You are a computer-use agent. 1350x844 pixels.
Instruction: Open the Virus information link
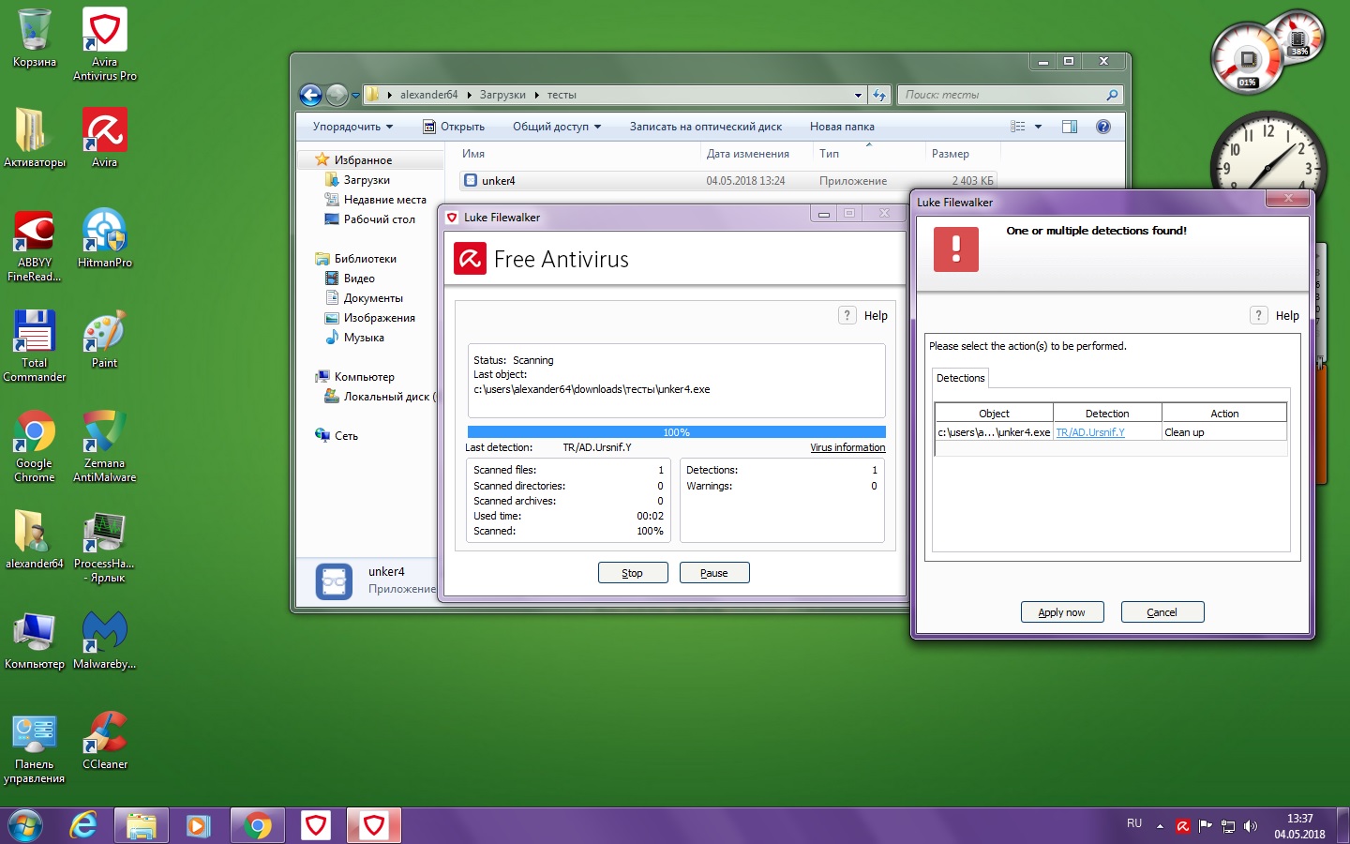[847, 447]
